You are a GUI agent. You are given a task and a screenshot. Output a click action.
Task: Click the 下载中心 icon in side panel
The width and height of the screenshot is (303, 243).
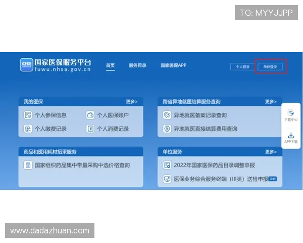click(x=291, y=113)
